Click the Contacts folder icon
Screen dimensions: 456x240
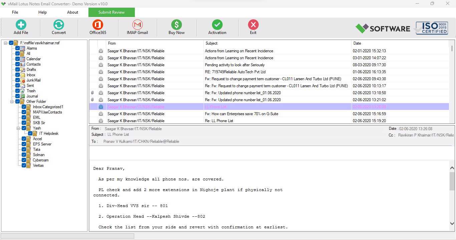point(22,64)
